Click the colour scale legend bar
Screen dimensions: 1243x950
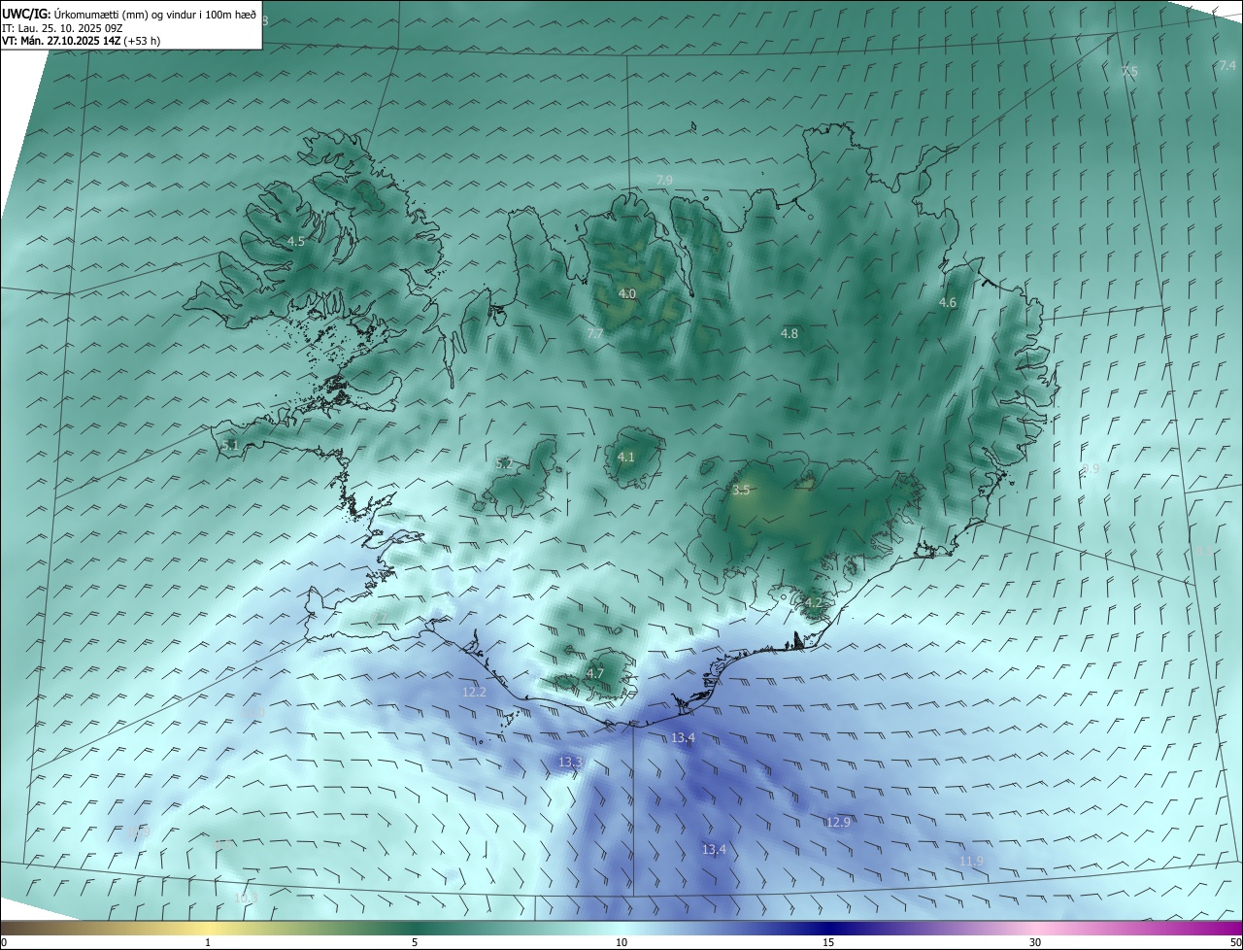[x=621, y=928]
